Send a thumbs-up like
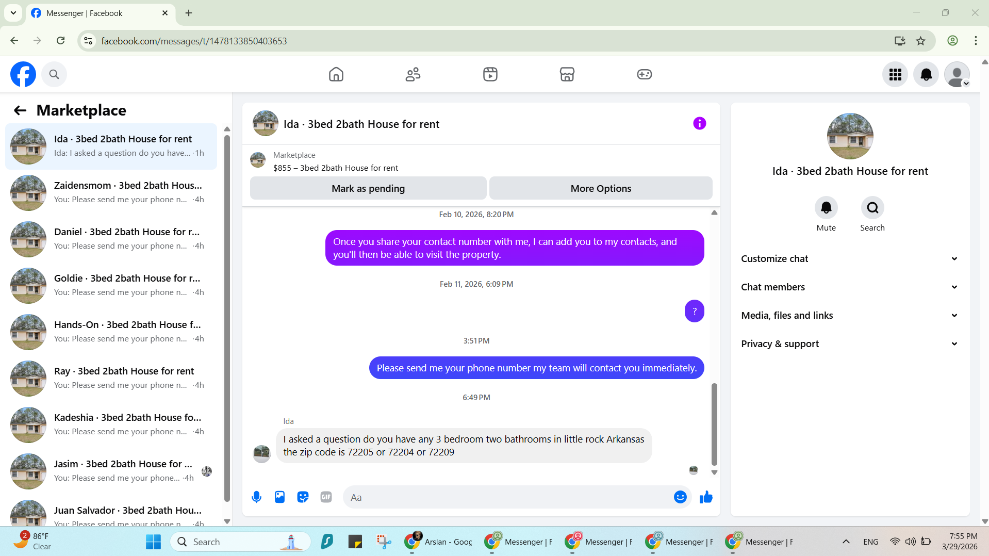 (x=706, y=497)
